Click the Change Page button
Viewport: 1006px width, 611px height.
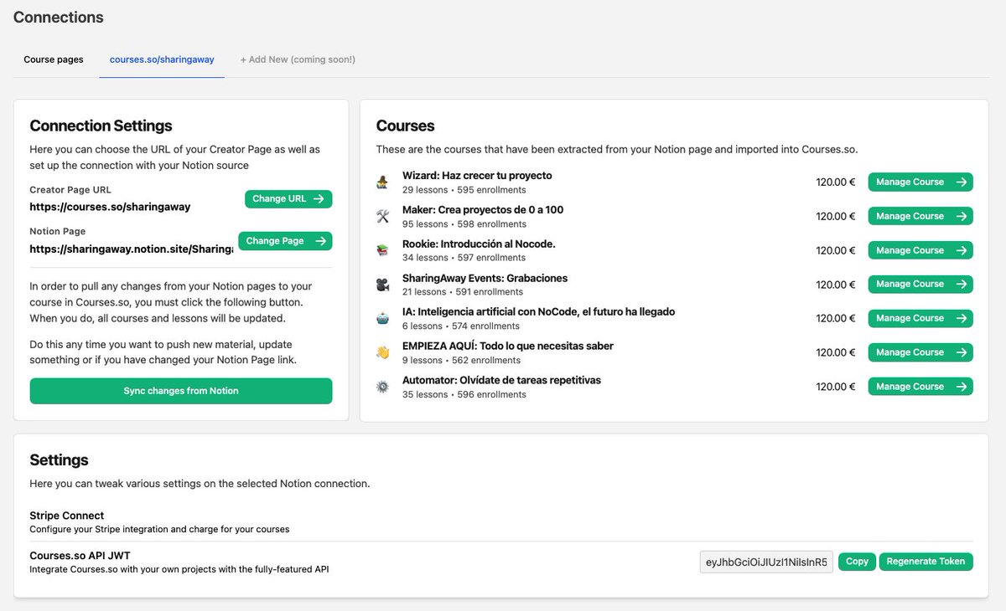(x=285, y=241)
